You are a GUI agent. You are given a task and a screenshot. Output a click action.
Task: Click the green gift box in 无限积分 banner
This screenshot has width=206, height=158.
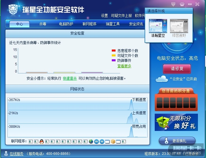162,123
